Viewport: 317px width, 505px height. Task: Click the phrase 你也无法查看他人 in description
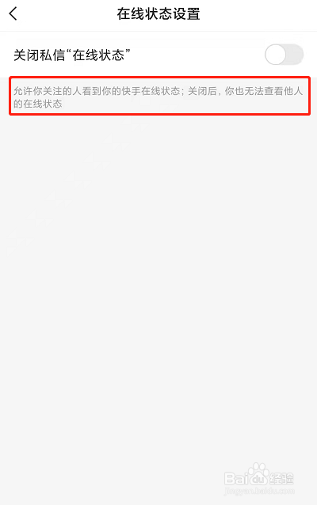(x=264, y=91)
